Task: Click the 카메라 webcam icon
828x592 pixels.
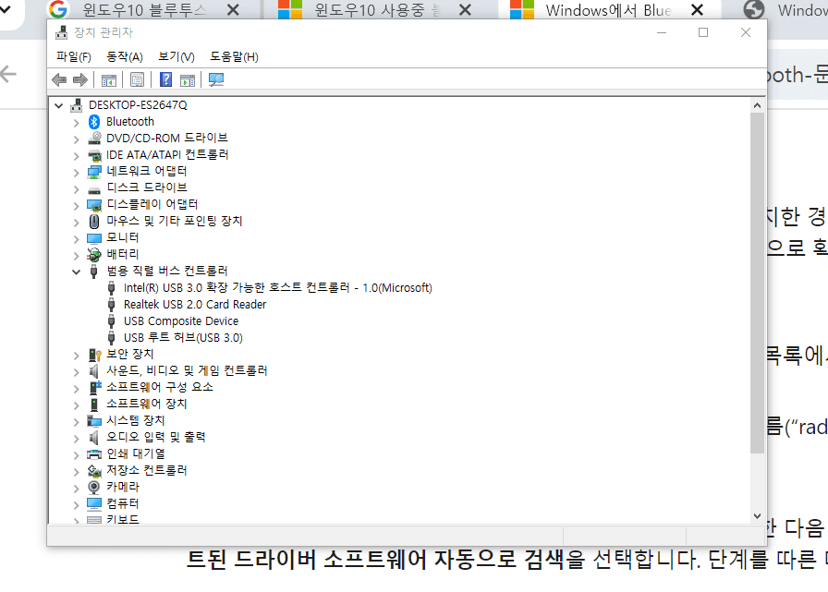Action: click(x=94, y=487)
